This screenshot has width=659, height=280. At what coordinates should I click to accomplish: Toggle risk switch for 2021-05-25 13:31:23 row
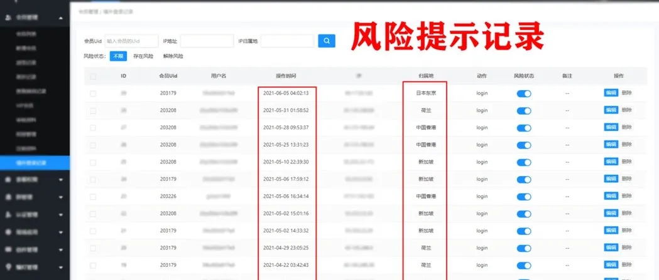point(524,145)
